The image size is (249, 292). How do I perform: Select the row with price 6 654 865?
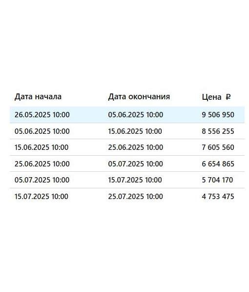[x=127, y=164]
